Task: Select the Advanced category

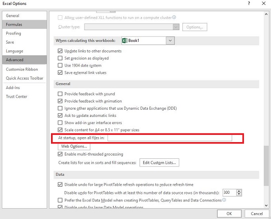Action: [24, 60]
